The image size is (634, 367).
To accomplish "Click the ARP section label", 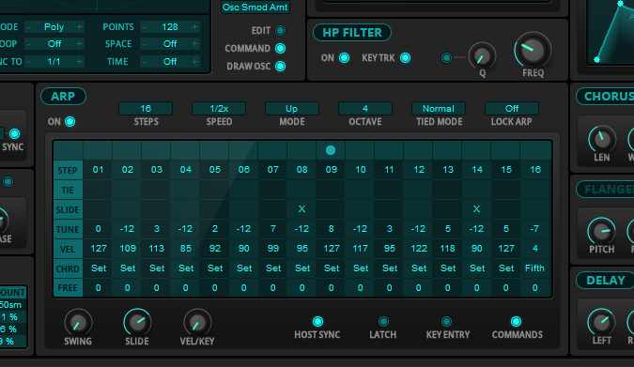I will [63, 96].
